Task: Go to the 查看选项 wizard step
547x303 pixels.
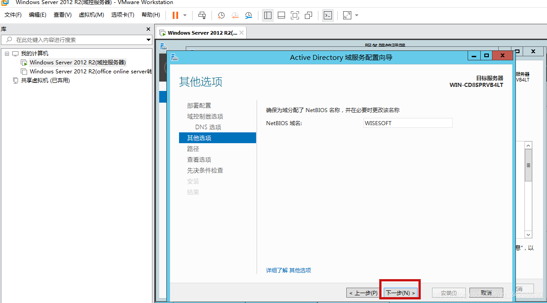Action: click(199, 159)
